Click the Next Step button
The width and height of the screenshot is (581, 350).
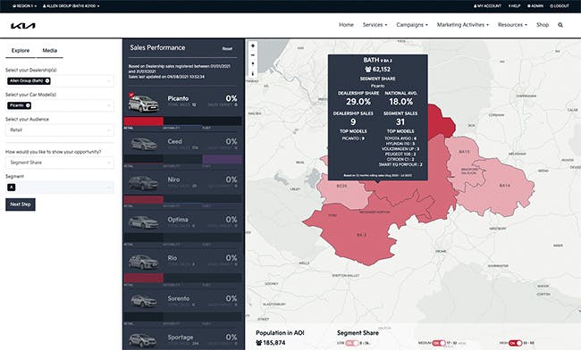[x=21, y=204]
